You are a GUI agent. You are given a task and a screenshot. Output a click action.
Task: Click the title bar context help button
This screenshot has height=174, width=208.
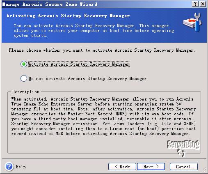(x=195, y=4)
